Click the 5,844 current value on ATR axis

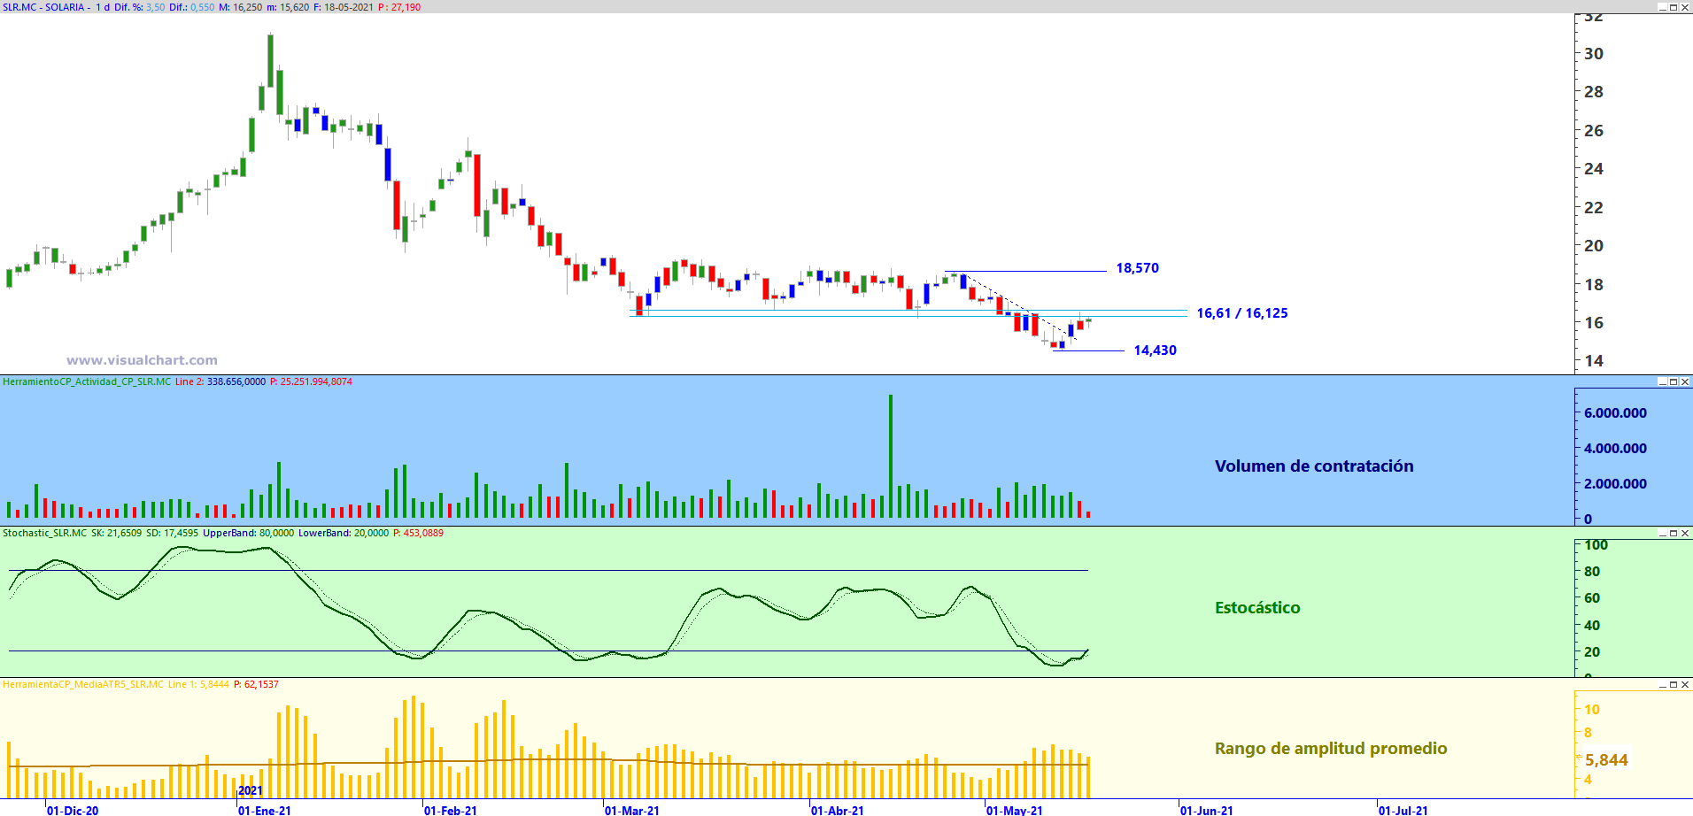pyautogui.click(x=1606, y=760)
